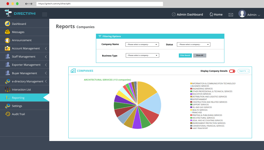
Task: Expand e-directory Management submenu chevron
Action: coord(46,81)
